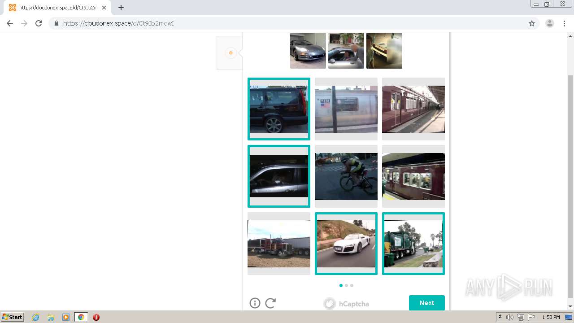Open the volume control tray icon
The height and width of the screenshot is (323, 574).
[509, 317]
